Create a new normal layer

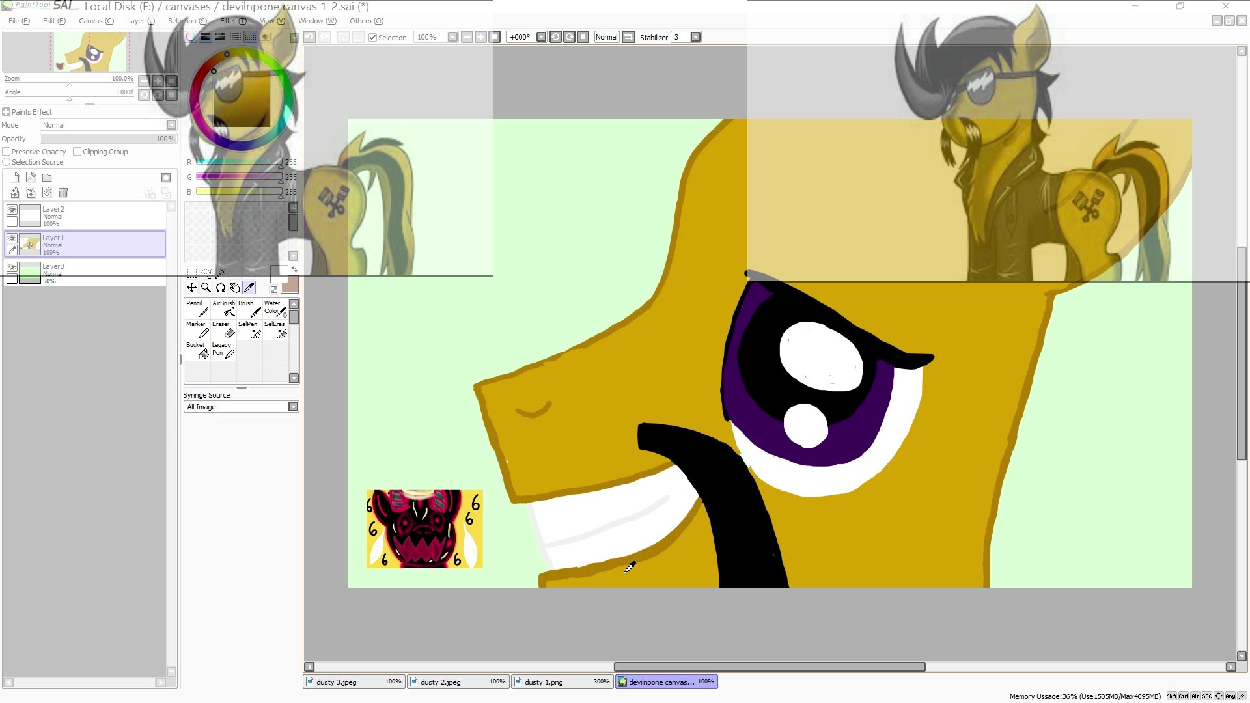(14, 178)
